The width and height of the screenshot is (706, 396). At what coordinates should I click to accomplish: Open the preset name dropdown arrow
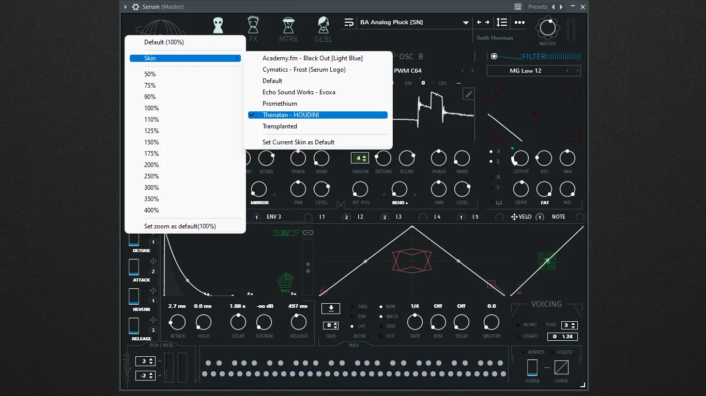466,23
